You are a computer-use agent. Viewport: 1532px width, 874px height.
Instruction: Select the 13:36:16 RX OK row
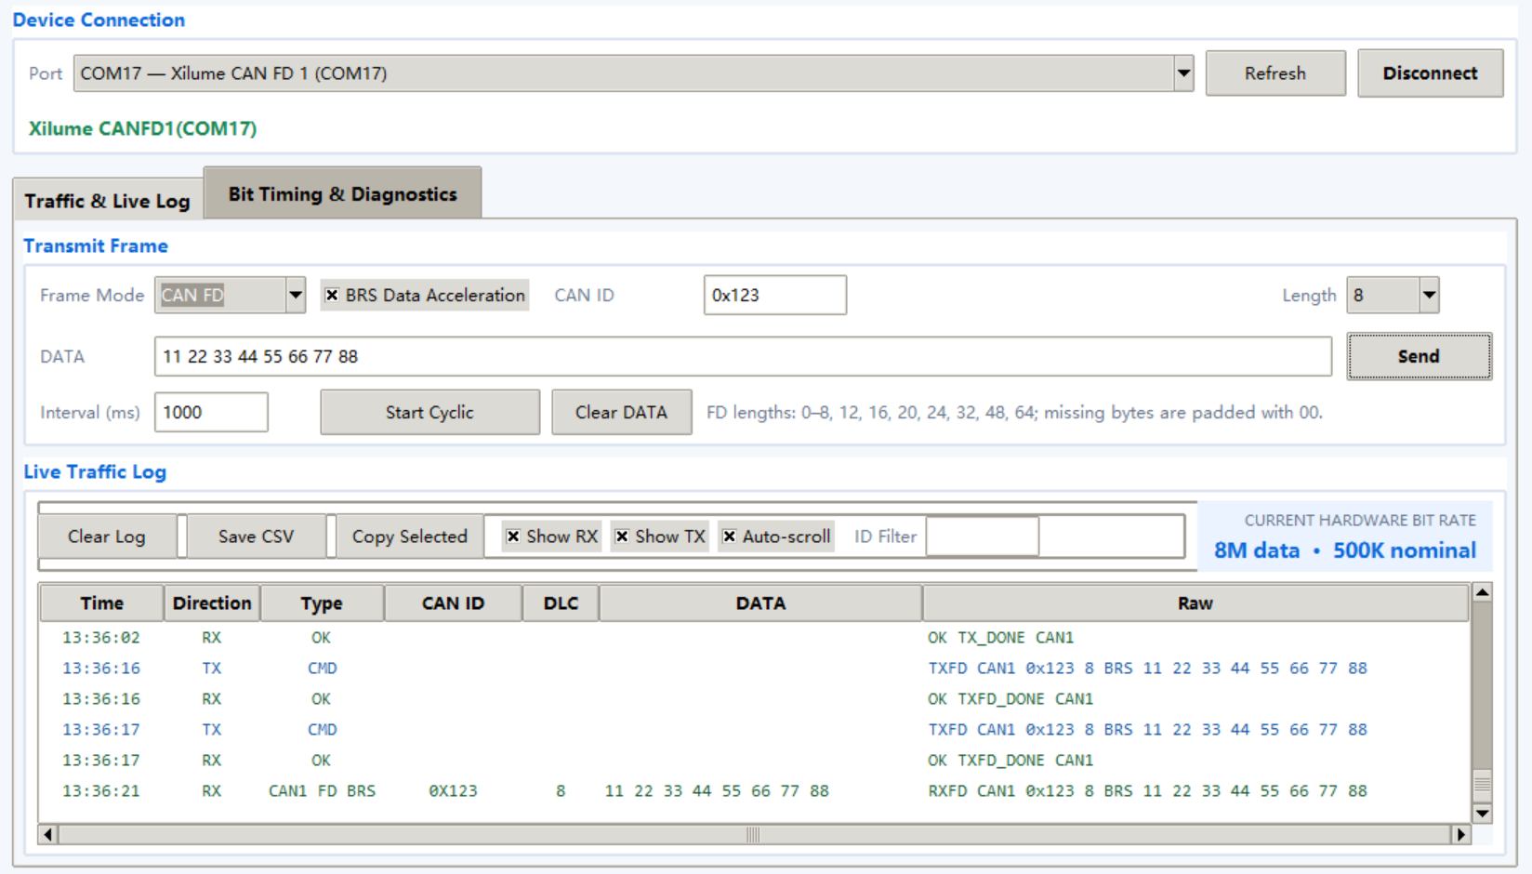point(754,699)
